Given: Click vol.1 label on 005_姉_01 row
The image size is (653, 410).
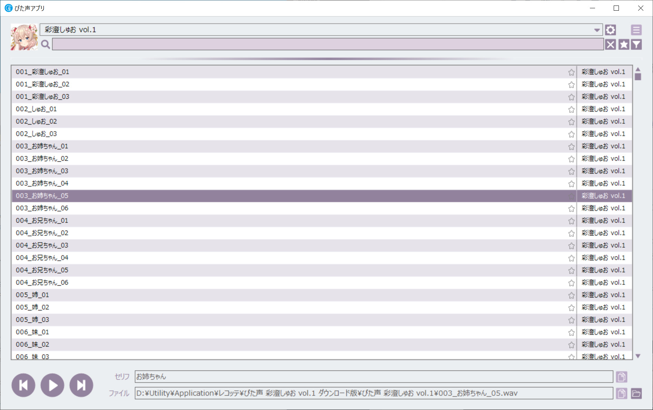Looking at the screenshot, I should (603, 295).
